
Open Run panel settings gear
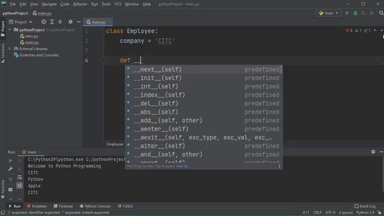click(x=373, y=152)
